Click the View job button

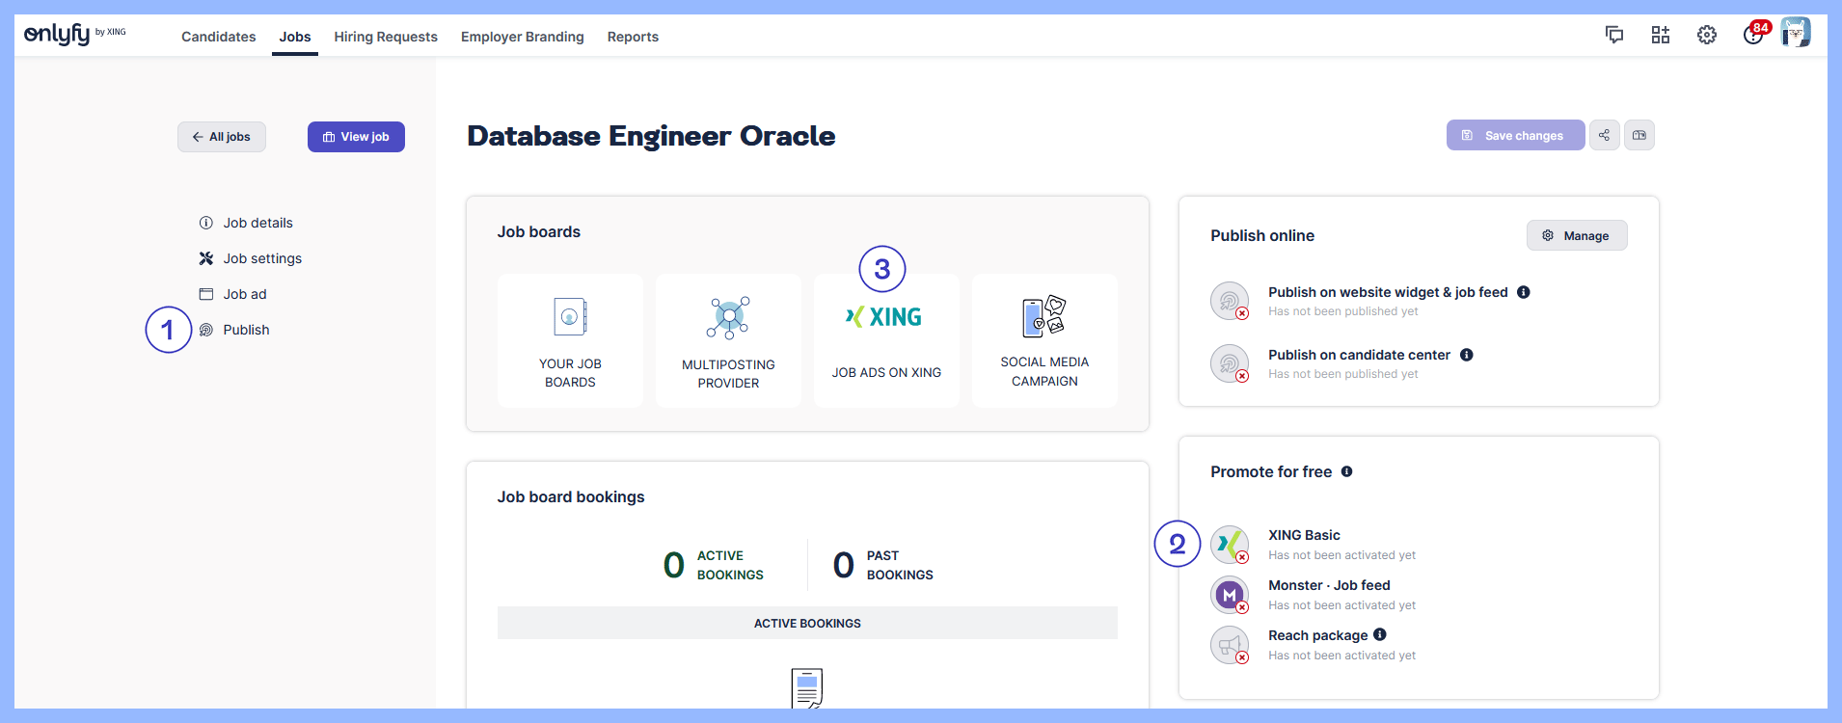[x=356, y=137]
